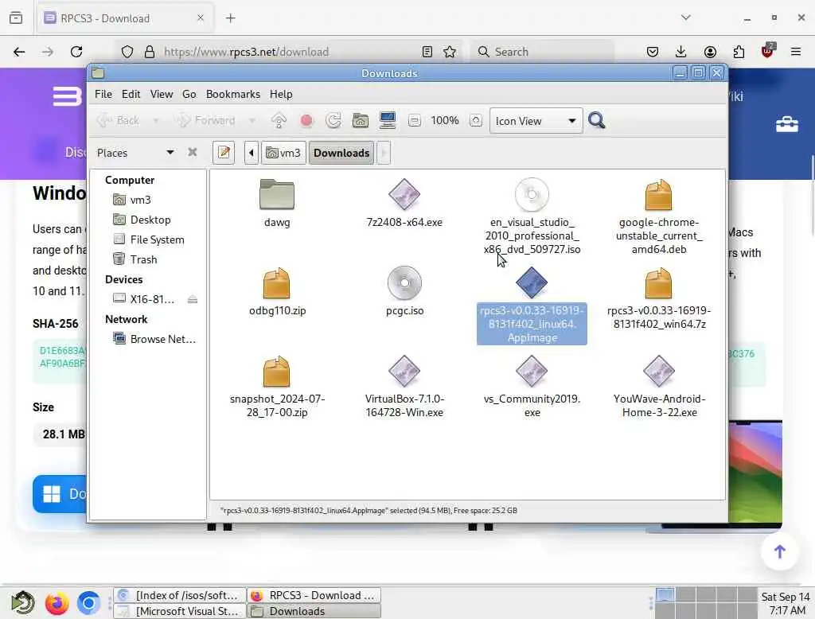Switch to RPCS3 - Download browser tab
The width and height of the screenshot is (815, 619).
coord(125,18)
